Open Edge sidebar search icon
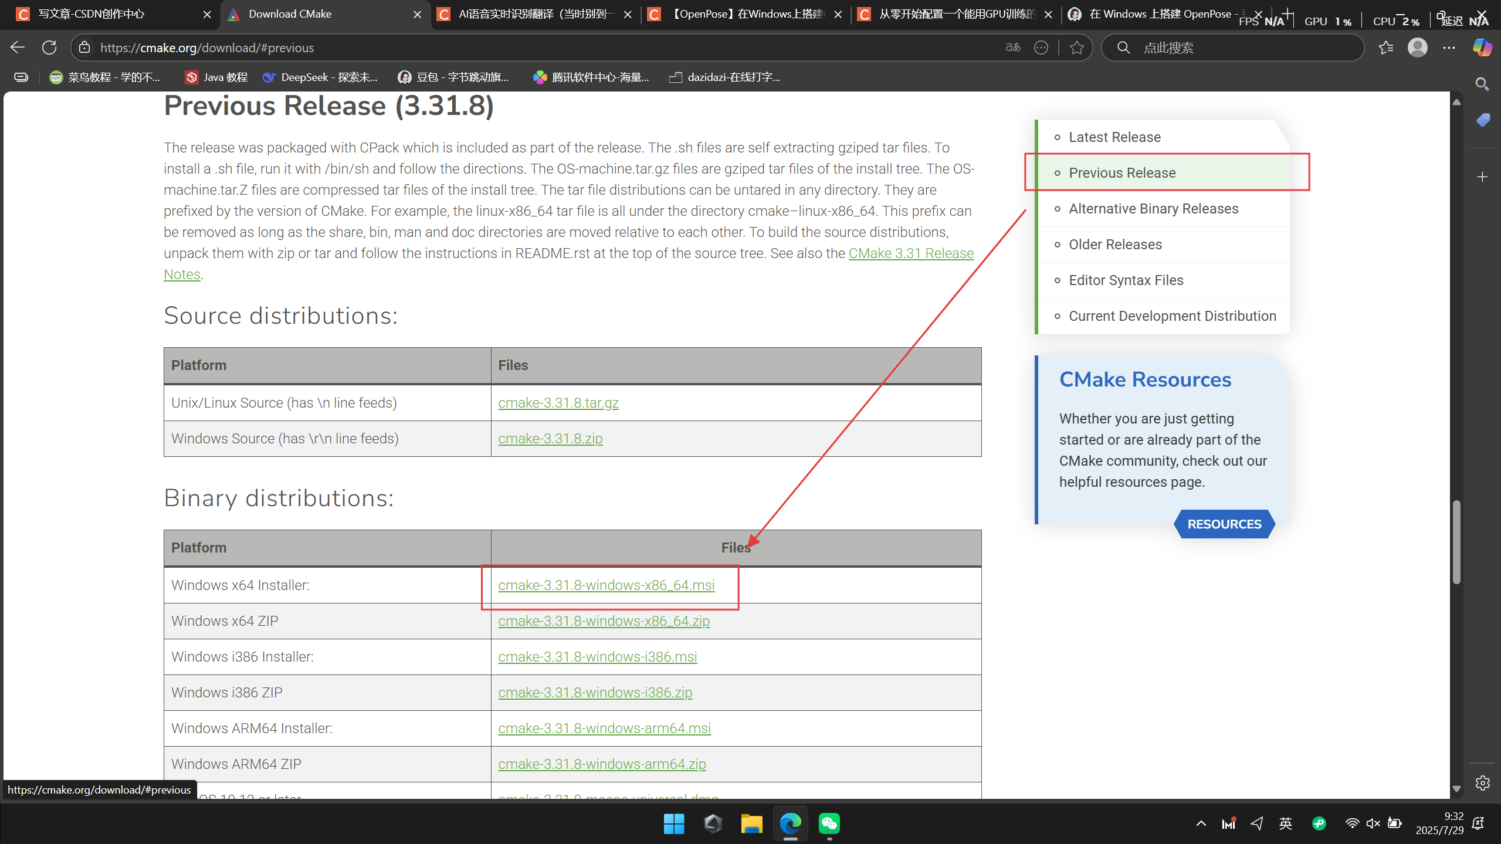 click(1482, 84)
